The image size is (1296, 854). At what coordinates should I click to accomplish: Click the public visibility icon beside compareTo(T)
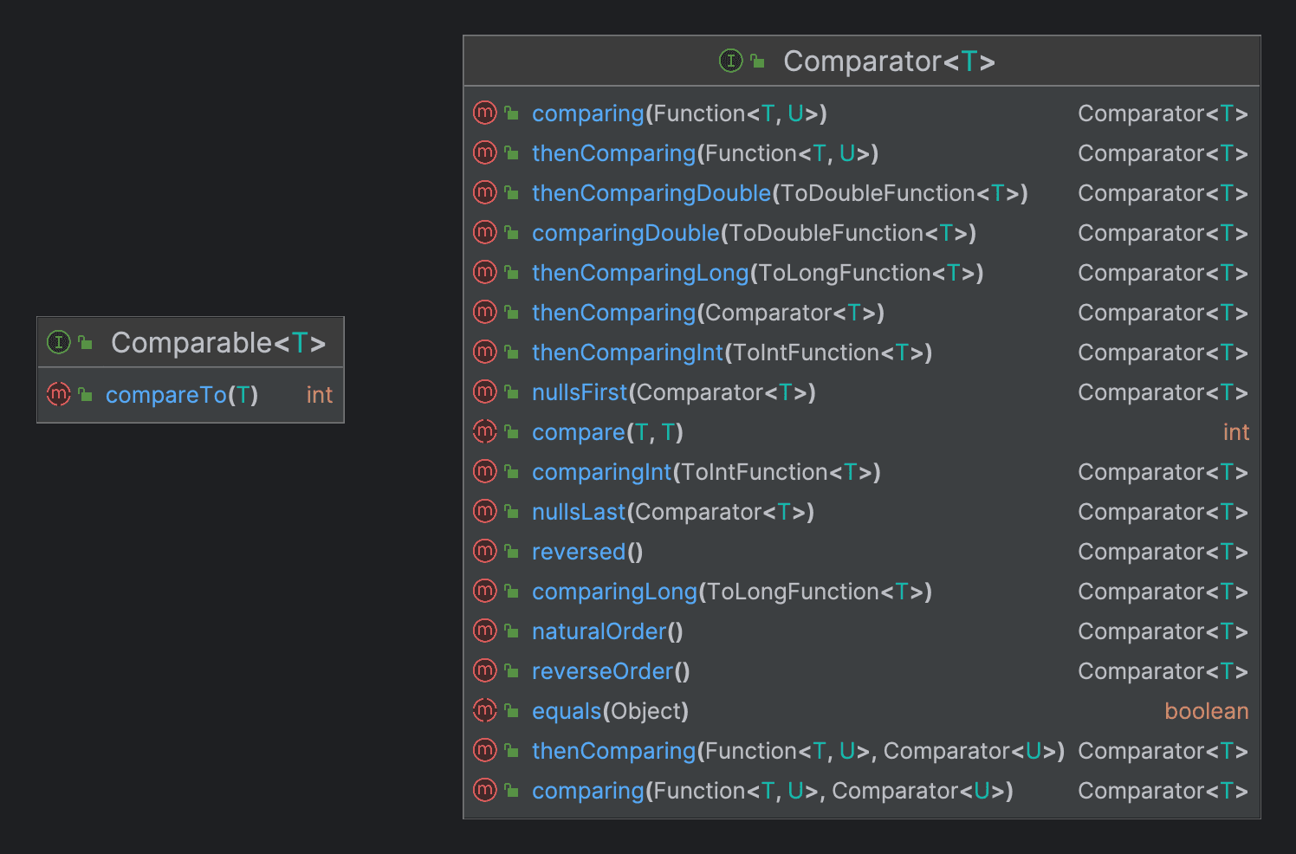85,395
